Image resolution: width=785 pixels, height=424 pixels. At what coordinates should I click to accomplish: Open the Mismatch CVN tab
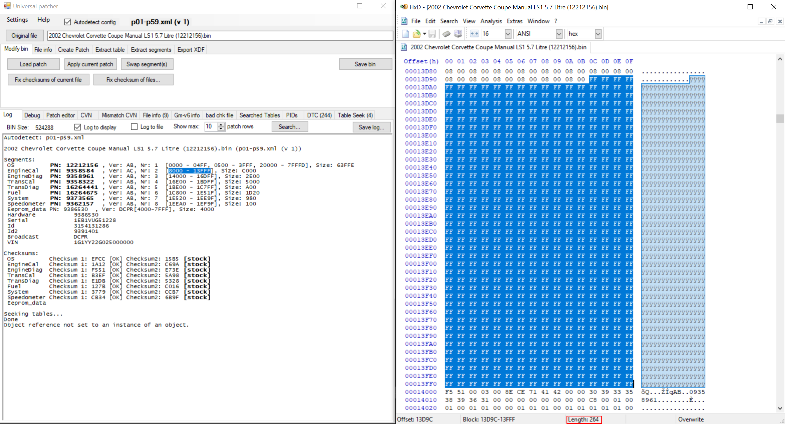119,115
